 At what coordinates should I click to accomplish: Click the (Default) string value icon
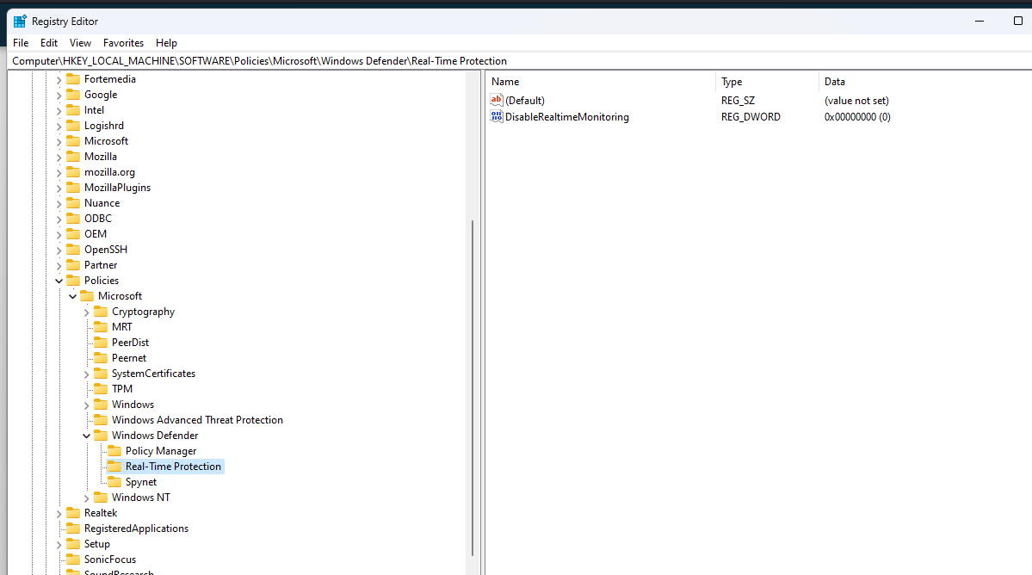tap(497, 100)
